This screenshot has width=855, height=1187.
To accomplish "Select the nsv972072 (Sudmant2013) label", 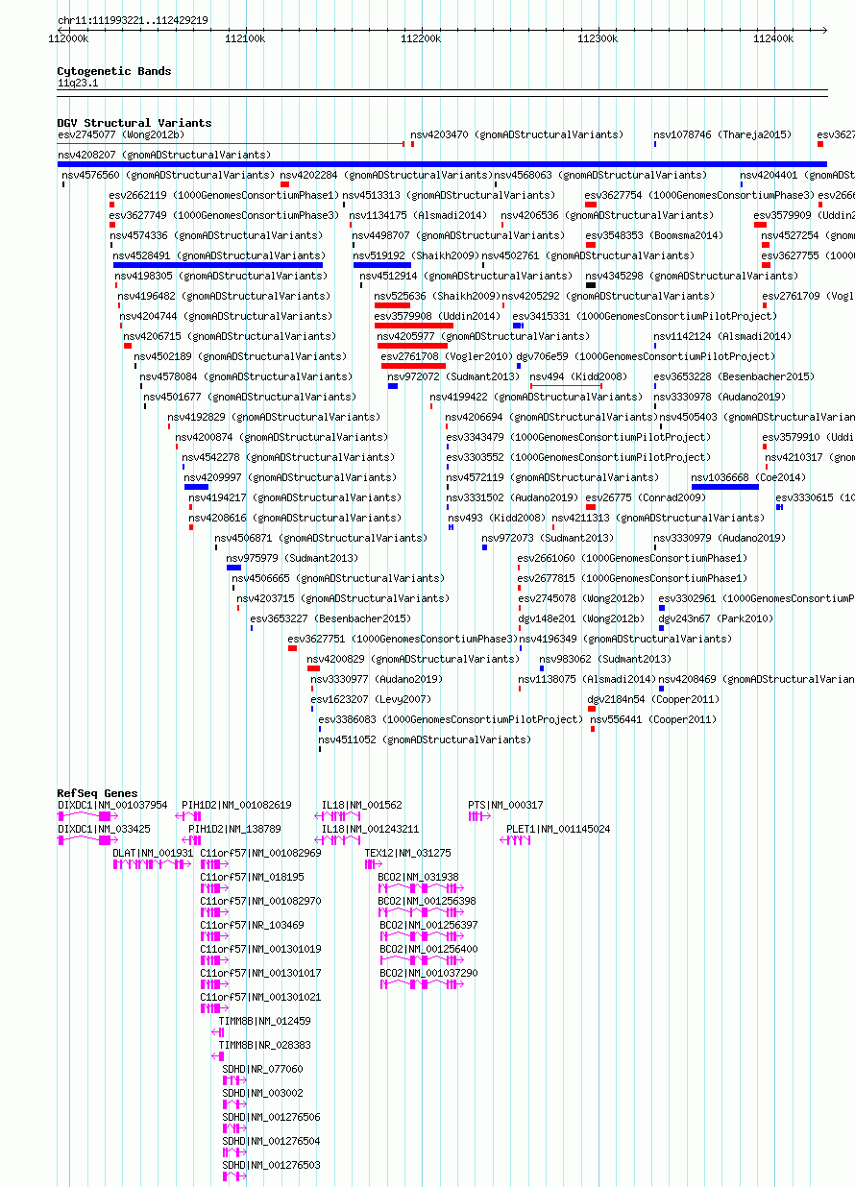I will pos(453,376).
